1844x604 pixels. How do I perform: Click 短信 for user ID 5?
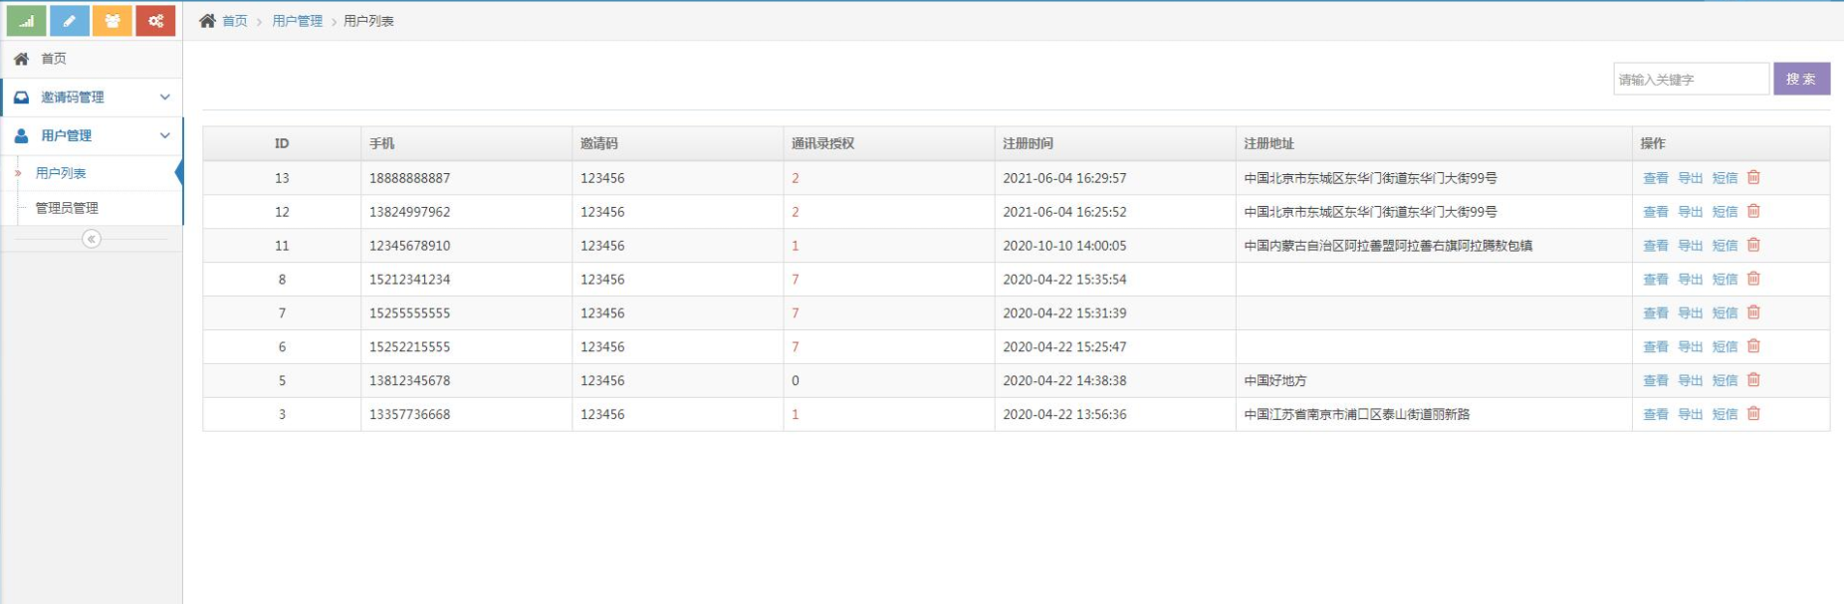point(1725,380)
